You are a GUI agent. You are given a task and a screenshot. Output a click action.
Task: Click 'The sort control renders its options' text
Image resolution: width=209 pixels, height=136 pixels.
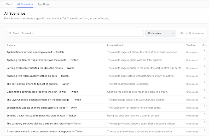(128, 84)
